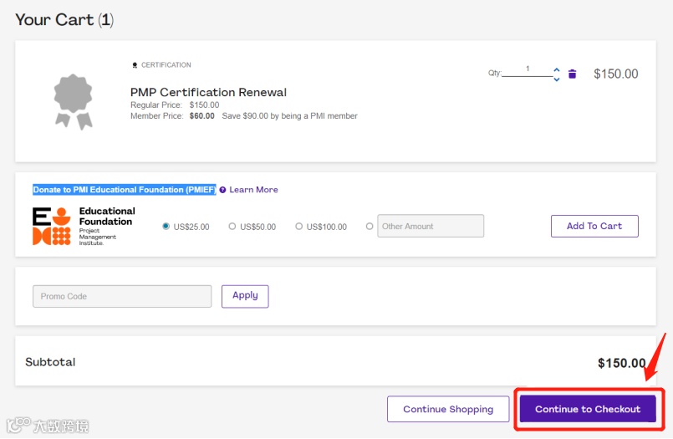The image size is (673, 439).
Task: Select the Other Amount radio button
Action: [370, 226]
